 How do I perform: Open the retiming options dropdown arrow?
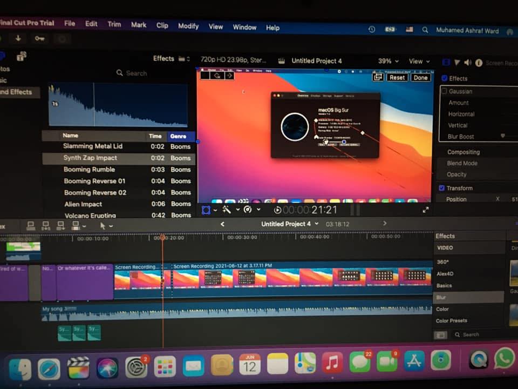[258, 210]
